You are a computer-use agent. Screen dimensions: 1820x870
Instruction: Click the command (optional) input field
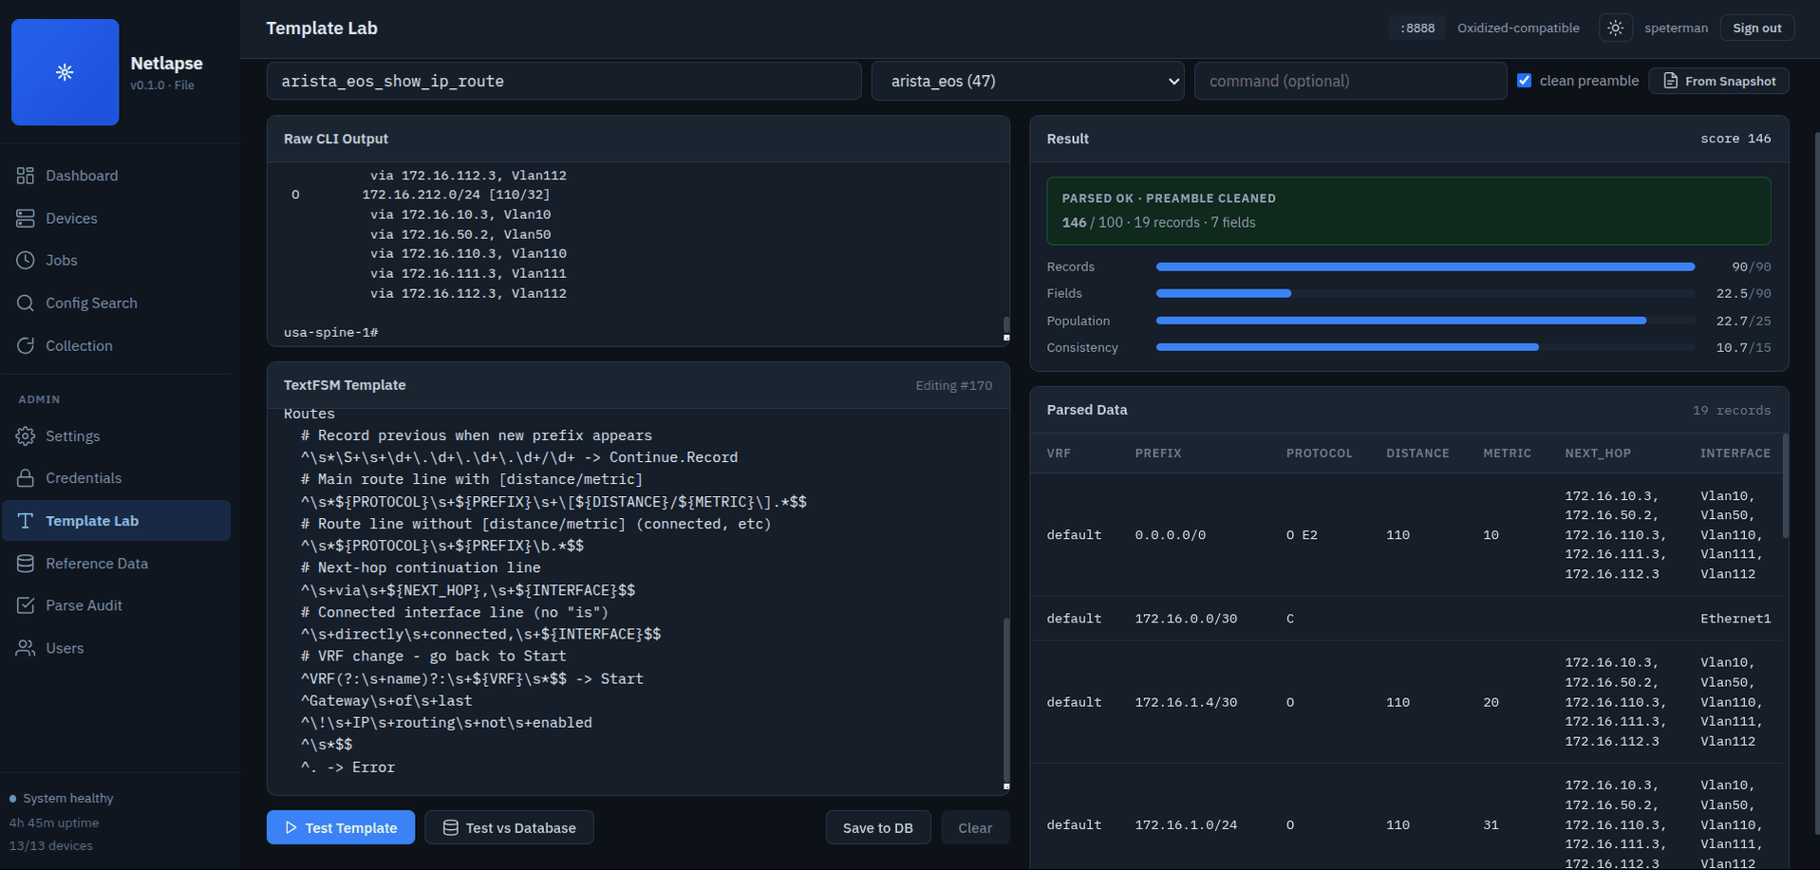tap(1350, 82)
